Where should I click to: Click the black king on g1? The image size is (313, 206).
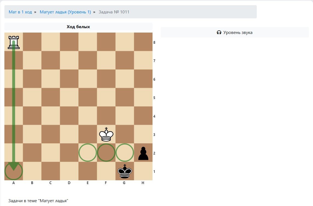[125, 171]
